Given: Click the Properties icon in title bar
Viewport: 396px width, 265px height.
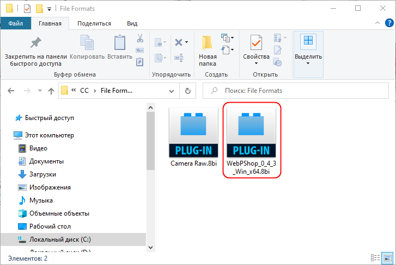Looking at the screenshot, I should (x=27, y=9).
